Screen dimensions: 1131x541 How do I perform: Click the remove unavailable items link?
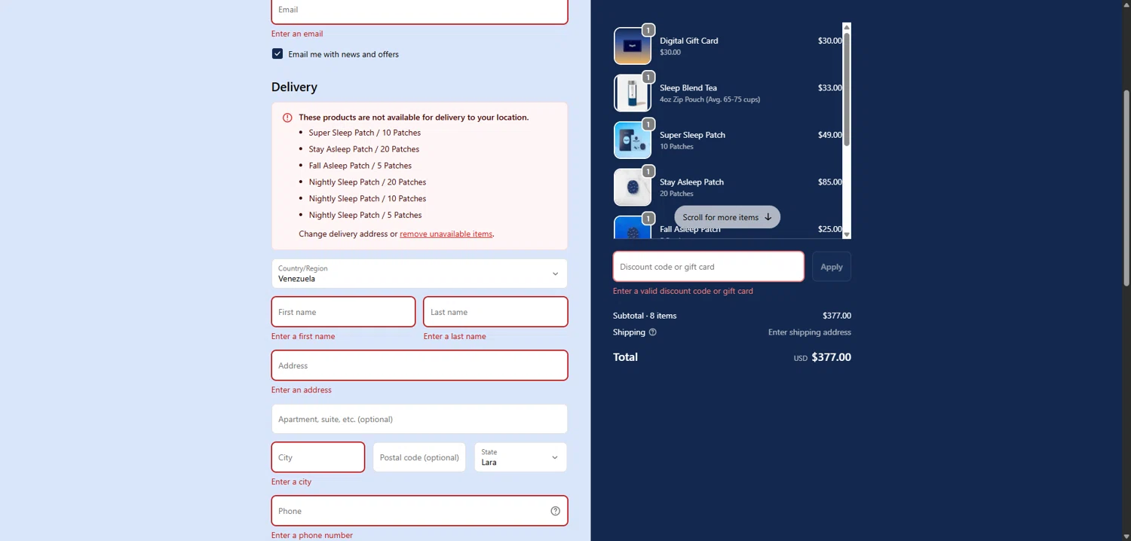pos(446,234)
